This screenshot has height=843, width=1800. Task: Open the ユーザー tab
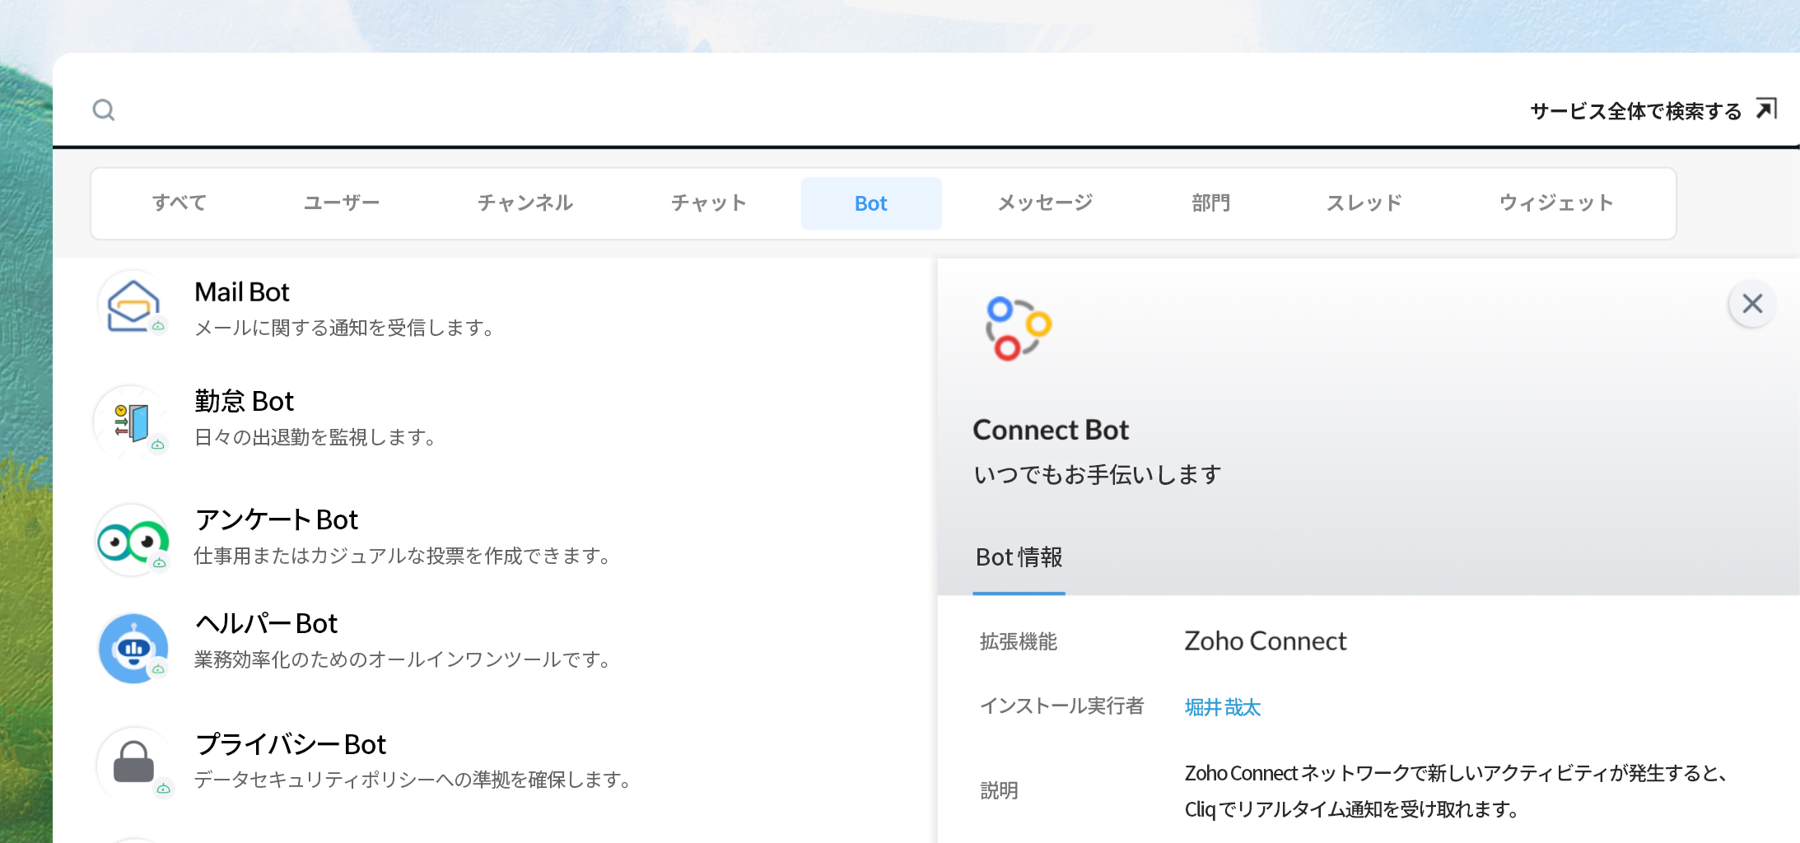pos(343,203)
